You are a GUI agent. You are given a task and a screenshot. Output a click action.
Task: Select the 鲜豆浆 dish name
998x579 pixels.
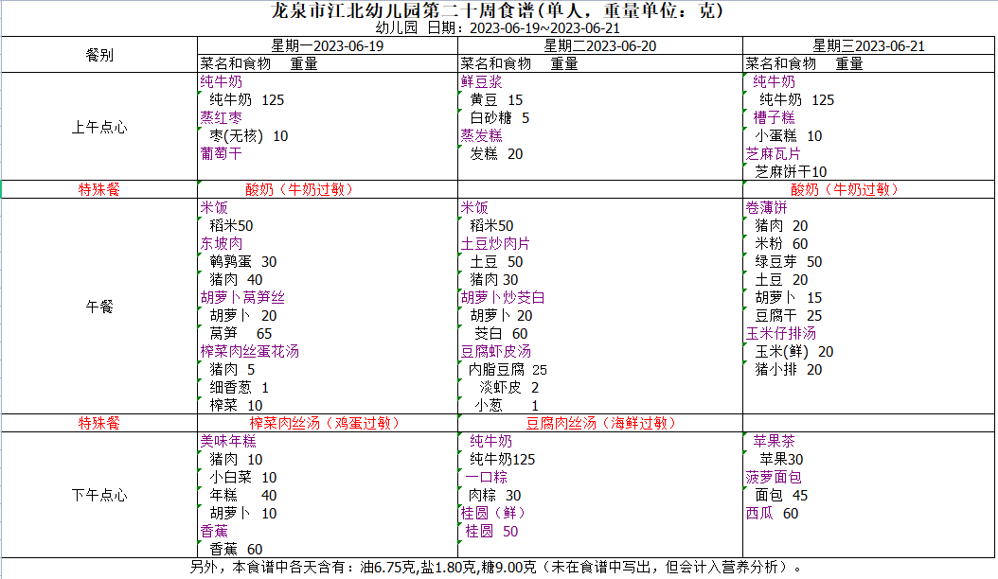(481, 82)
